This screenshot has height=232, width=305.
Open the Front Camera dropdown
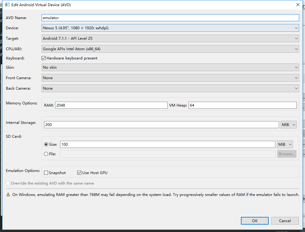(x=170, y=78)
